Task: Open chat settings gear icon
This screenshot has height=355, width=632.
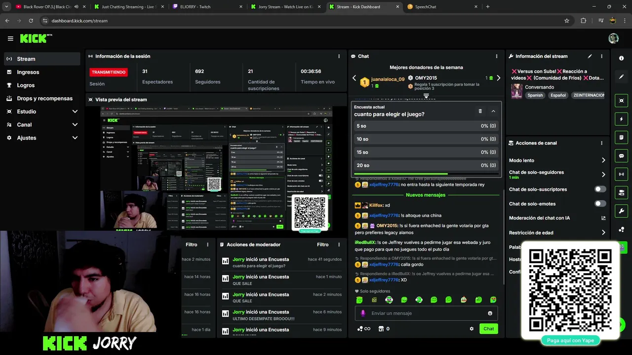Action: pyautogui.click(x=472, y=329)
